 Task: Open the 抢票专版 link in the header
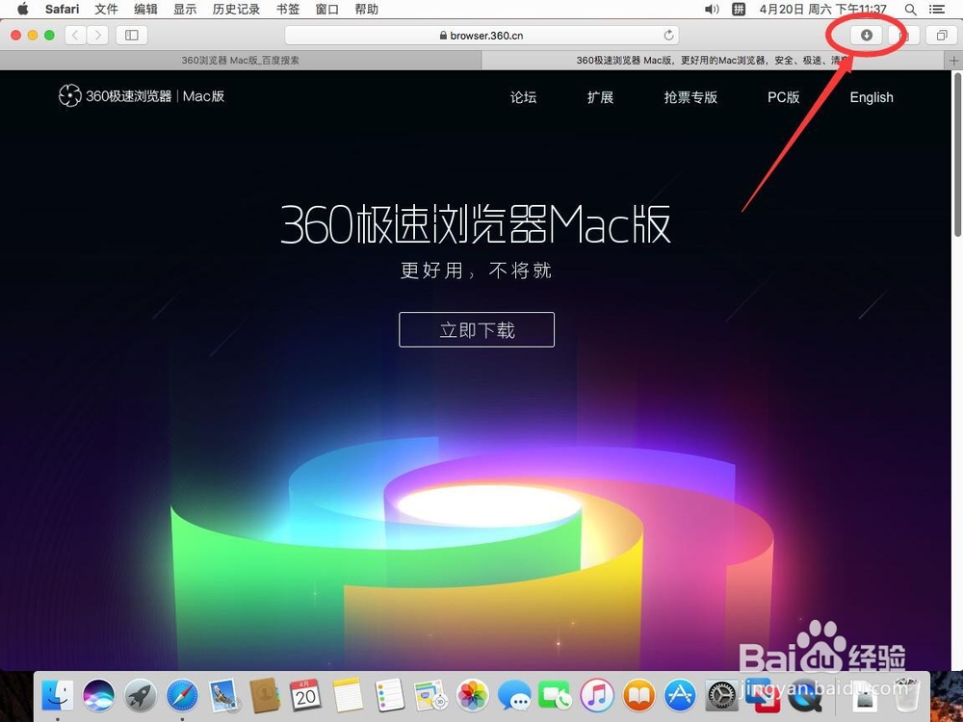tap(690, 97)
